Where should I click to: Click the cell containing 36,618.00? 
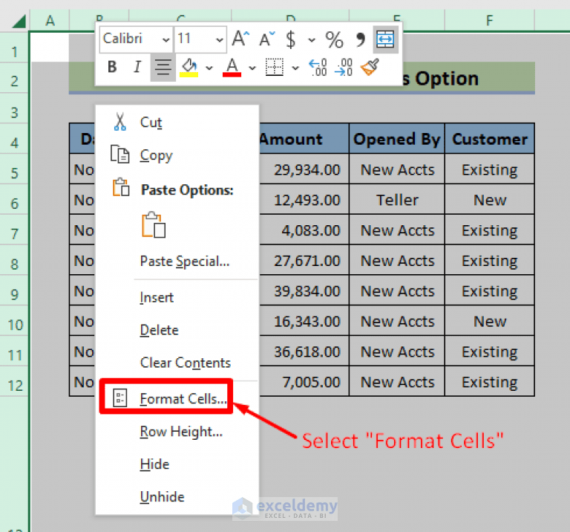click(304, 351)
